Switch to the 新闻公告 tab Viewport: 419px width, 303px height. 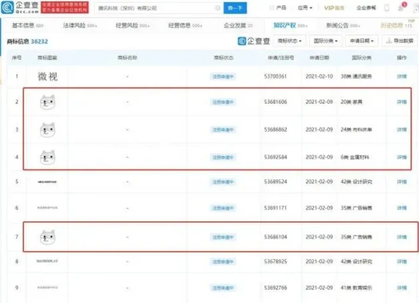342,26
